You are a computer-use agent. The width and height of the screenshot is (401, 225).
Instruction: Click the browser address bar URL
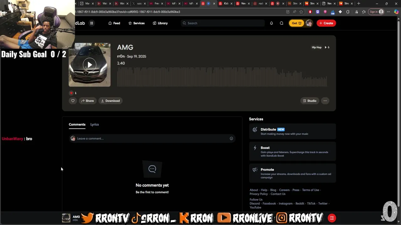pyautogui.click(x=128, y=12)
